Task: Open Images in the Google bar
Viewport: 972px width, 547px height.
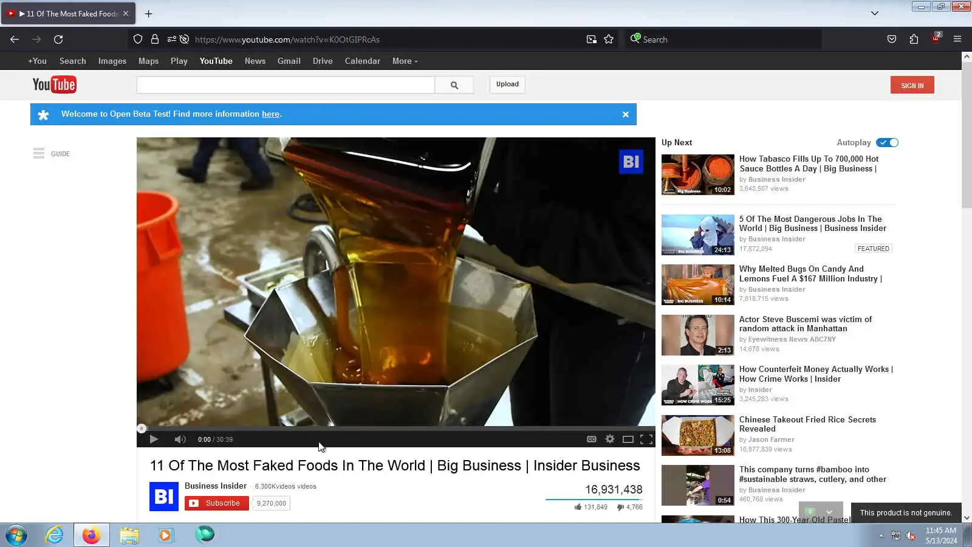Action: (112, 61)
